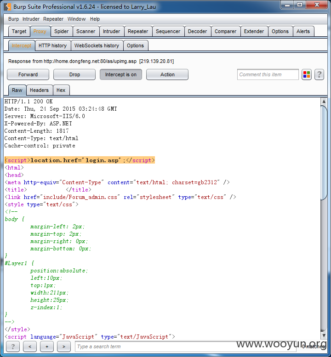Open the Window menu

(x=76, y=19)
